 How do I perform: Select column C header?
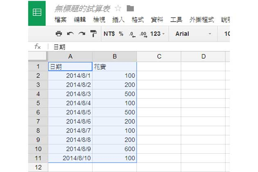(x=159, y=57)
